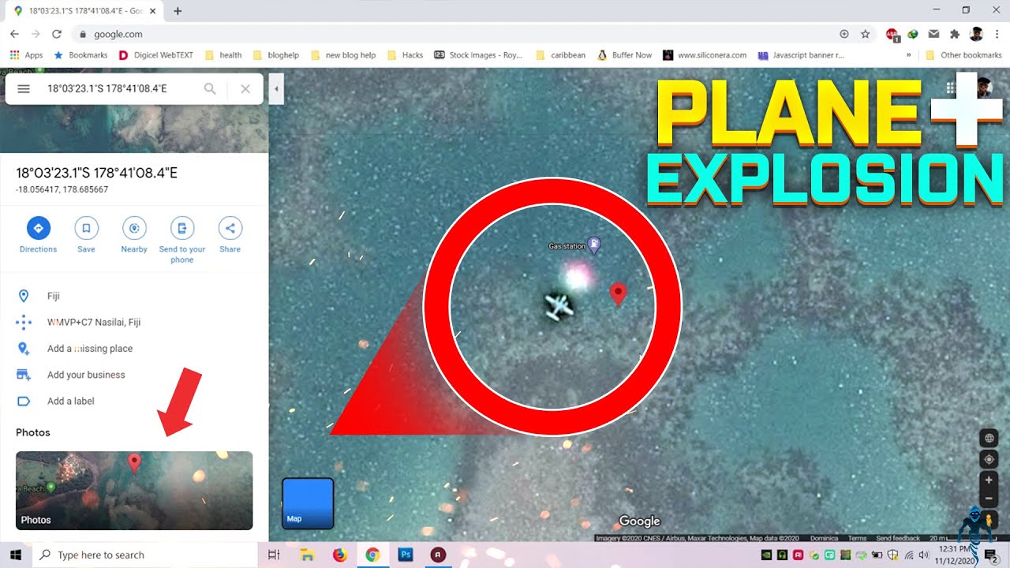Open Javascript banner bookmark
This screenshot has width=1010, height=568.
click(x=801, y=55)
